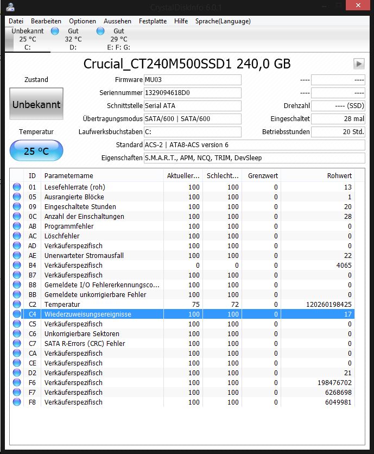Click the Aktueller column header
The image size is (374, 454).
[183, 176]
